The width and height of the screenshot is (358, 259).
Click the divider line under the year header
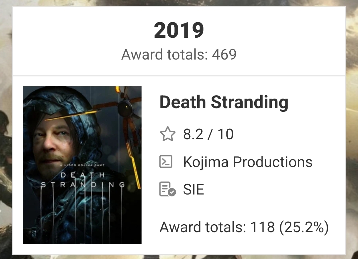click(179, 76)
